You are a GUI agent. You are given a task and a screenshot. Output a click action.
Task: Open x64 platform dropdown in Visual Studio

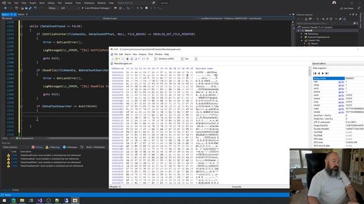[x=71, y=8]
